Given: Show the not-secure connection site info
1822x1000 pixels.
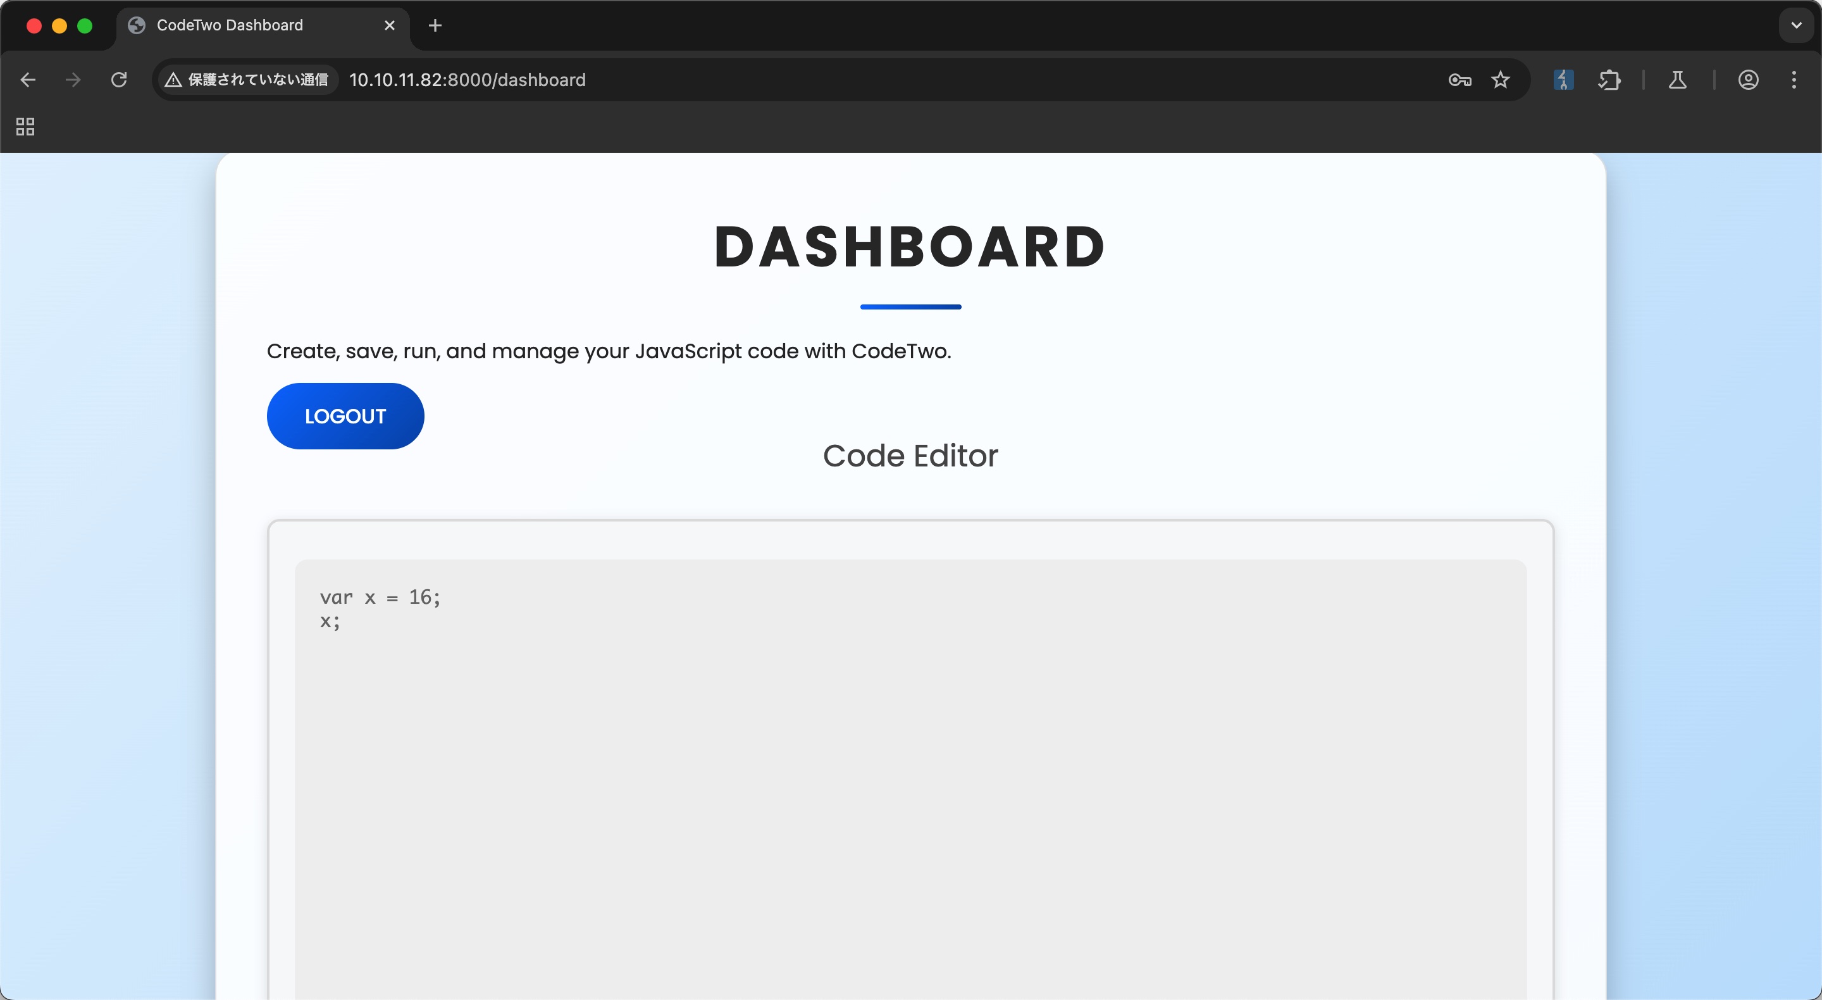Looking at the screenshot, I should coord(246,80).
